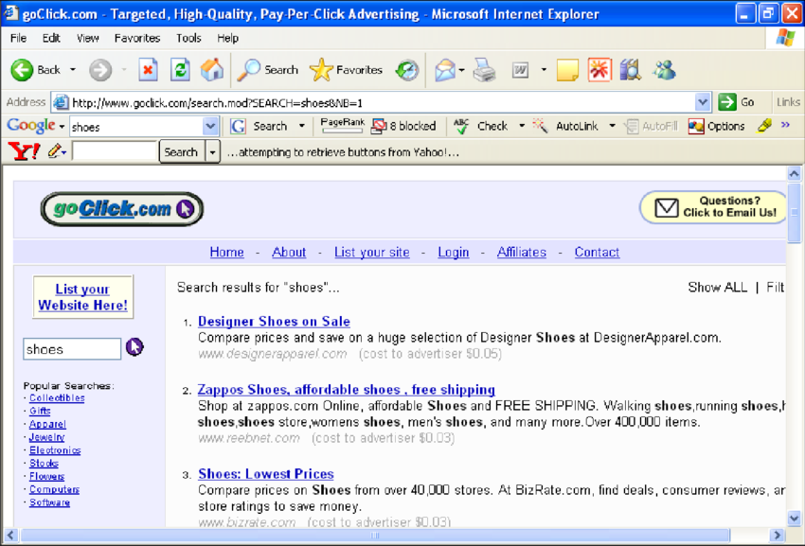Click the horizontal scrollbar right arrow
Image resolution: width=805 pixels, height=546 pixels.
coord(777,536)
